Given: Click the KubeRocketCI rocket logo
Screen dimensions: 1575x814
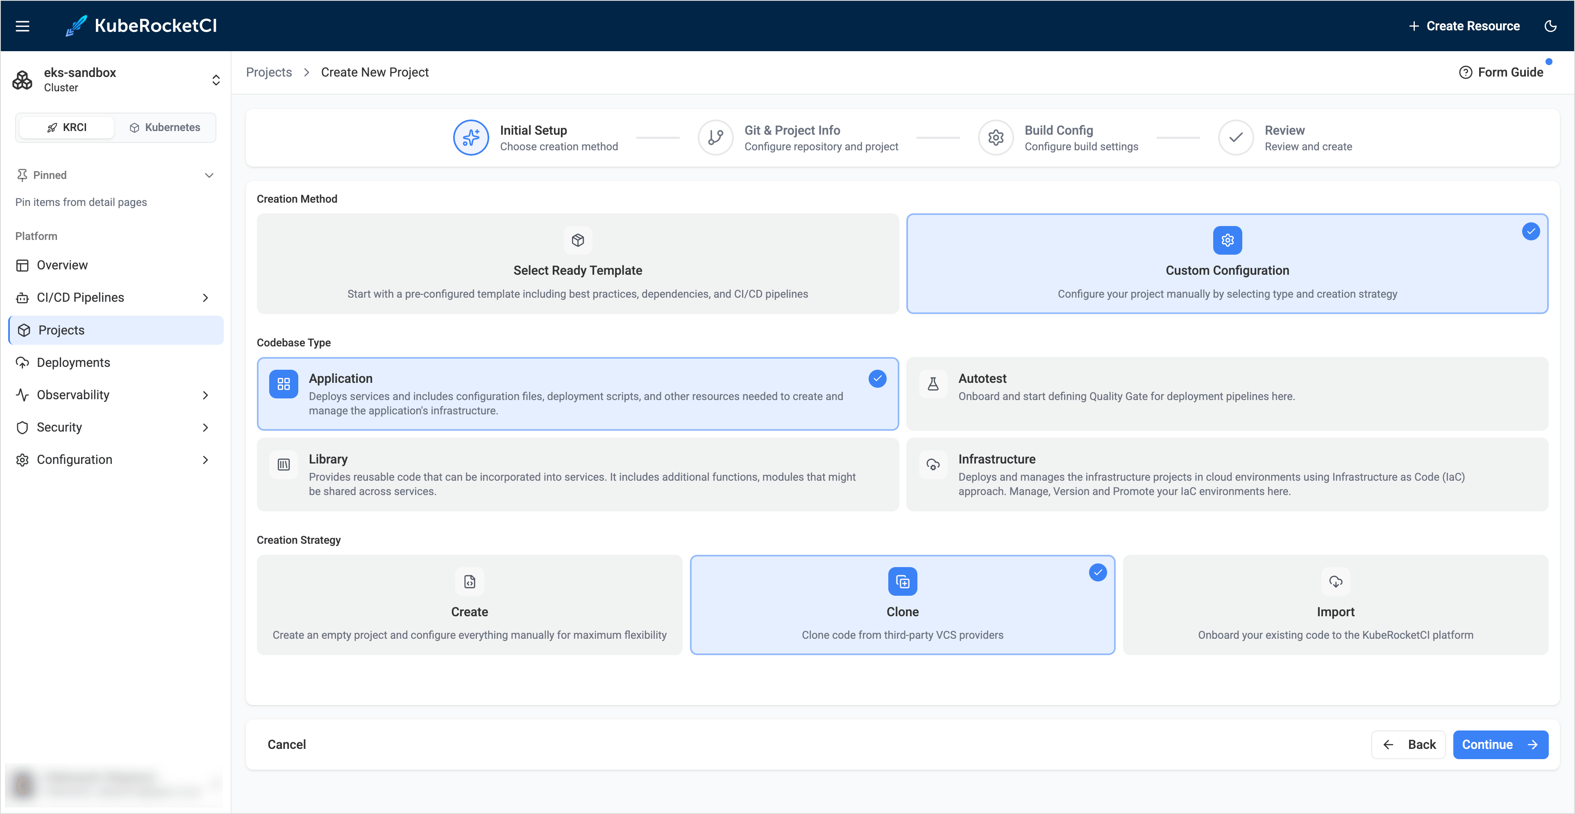Looking at the screenshot, I should pyautogui.click(x=77, y=26).
